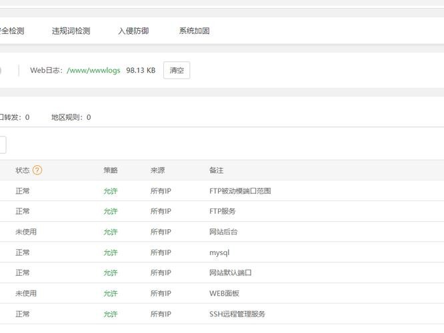Click the 清空 button for Web logs
This screenshot has height=333, width=444.
(x=177, y=70)
